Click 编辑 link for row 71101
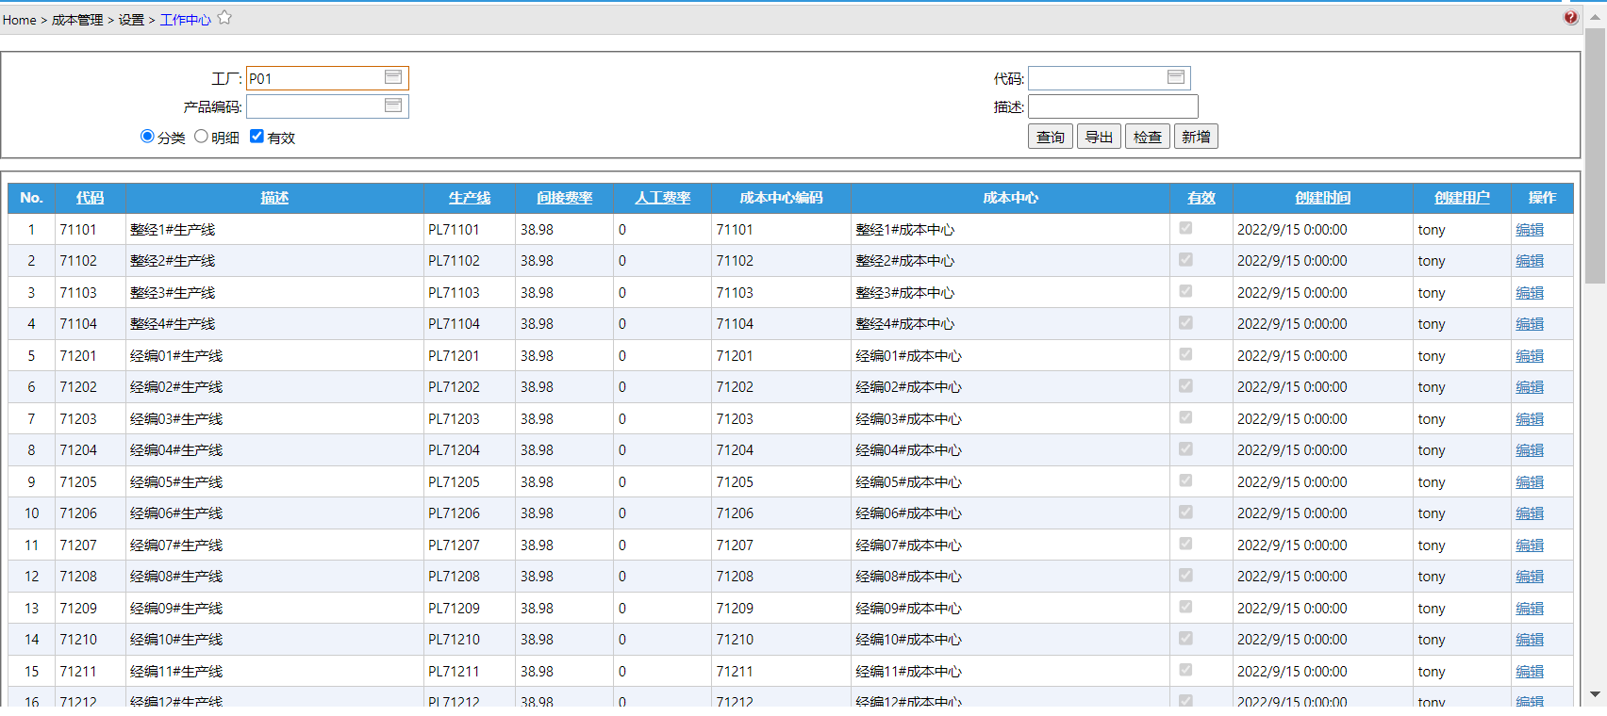 pos(1530,230)
